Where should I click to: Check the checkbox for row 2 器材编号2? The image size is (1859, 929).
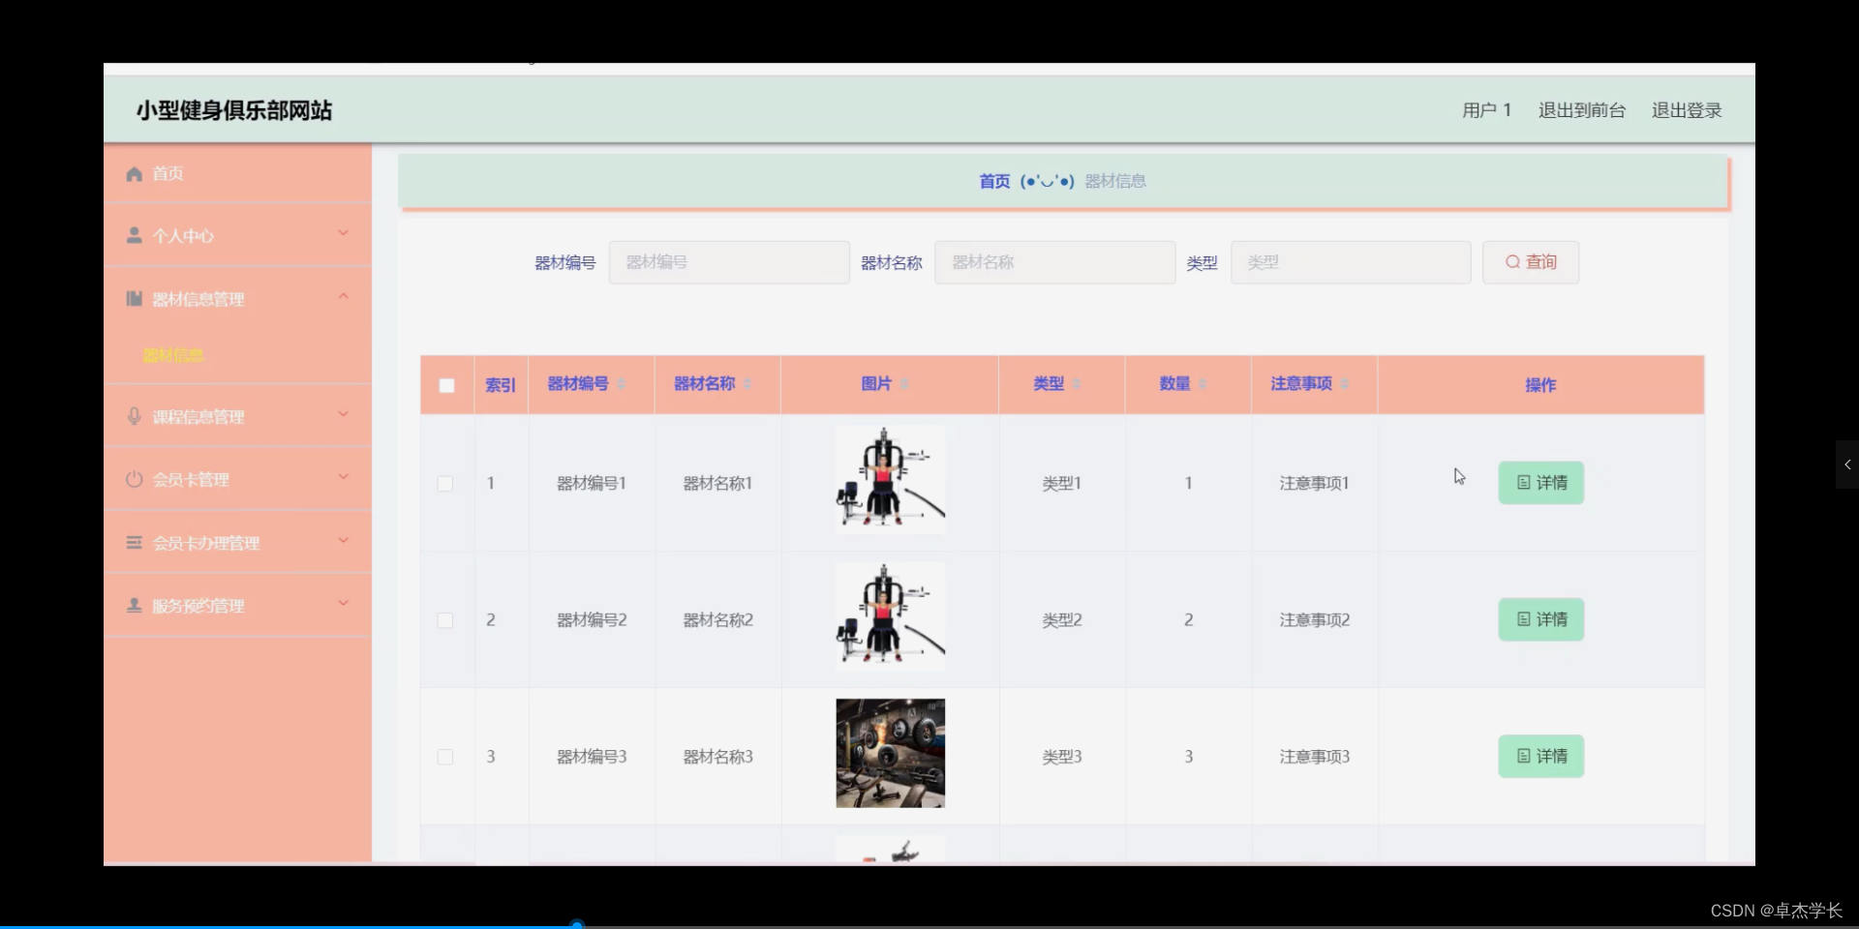click(x=445, y=620)
